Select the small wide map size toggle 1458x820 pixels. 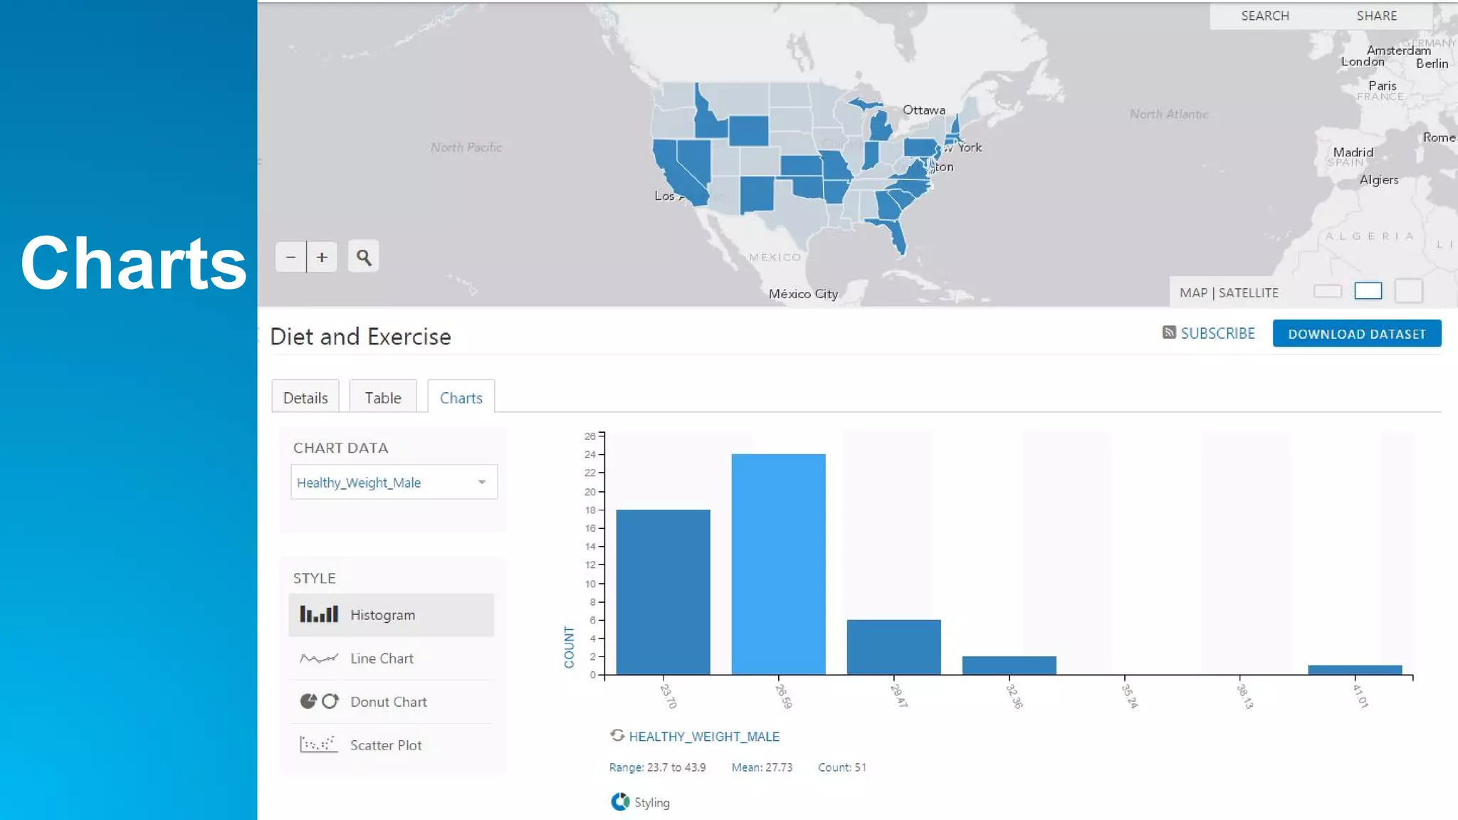point(1327,291)
